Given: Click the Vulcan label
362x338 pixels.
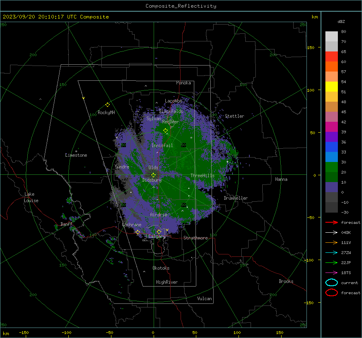Looking at the screenshot, I should pyautogui.click(x=204, y=299).
